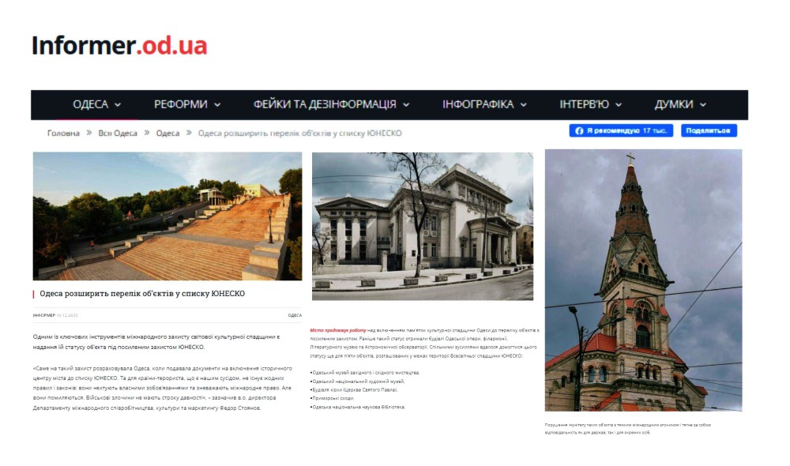The image size is (790, 466).
Task: Open the Potemkin Stairs photo
Action: tap(167, 216)
